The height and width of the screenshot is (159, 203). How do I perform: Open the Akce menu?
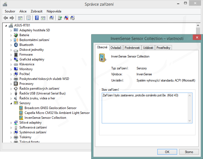pyautogui.click(x=23, y=11)
